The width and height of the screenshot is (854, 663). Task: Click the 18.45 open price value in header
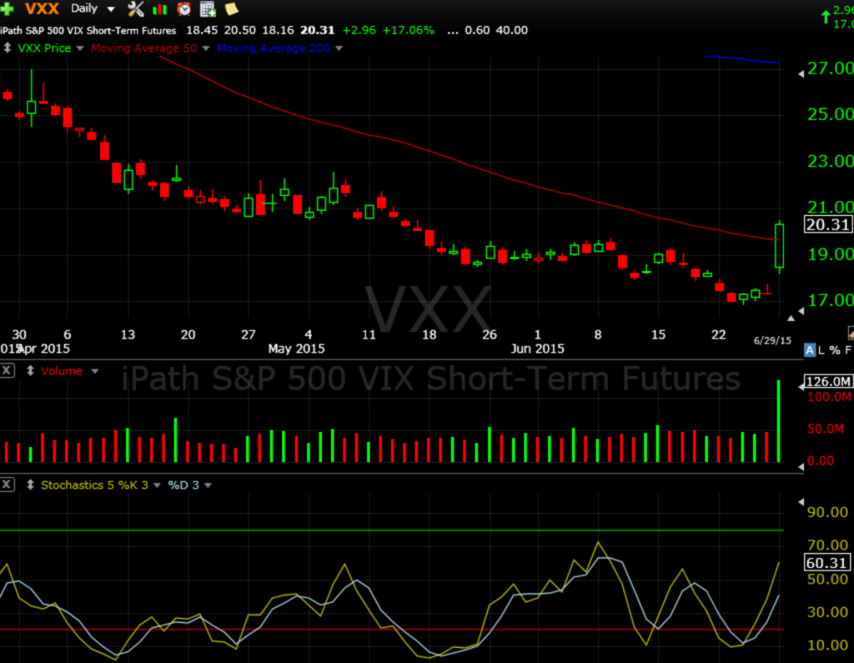pos(202,31)
